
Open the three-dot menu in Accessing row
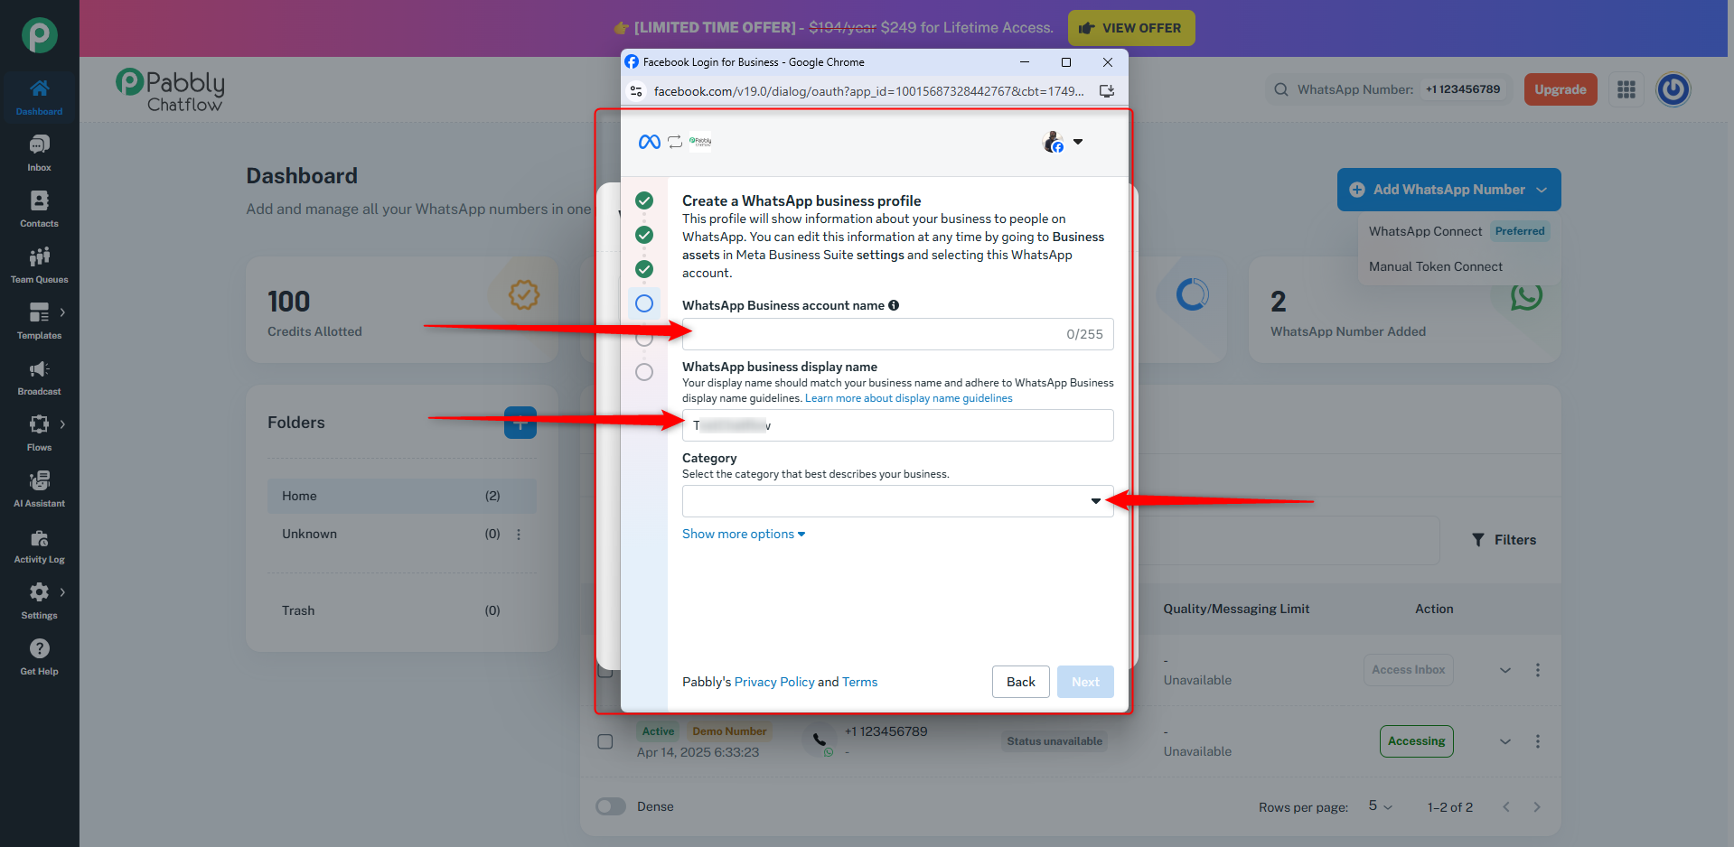[1538, 741]
